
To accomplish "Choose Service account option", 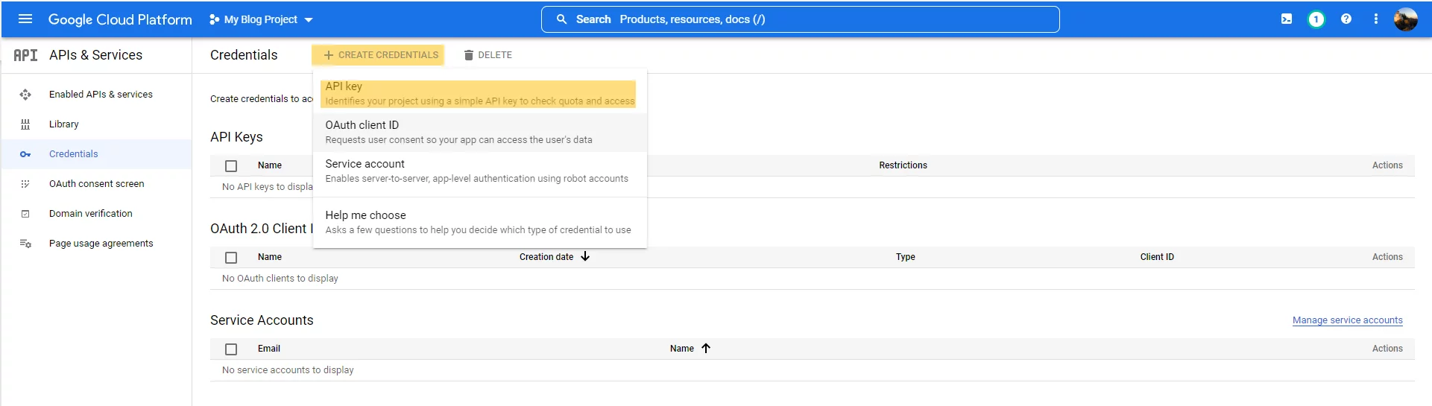I will coord(480,171).
